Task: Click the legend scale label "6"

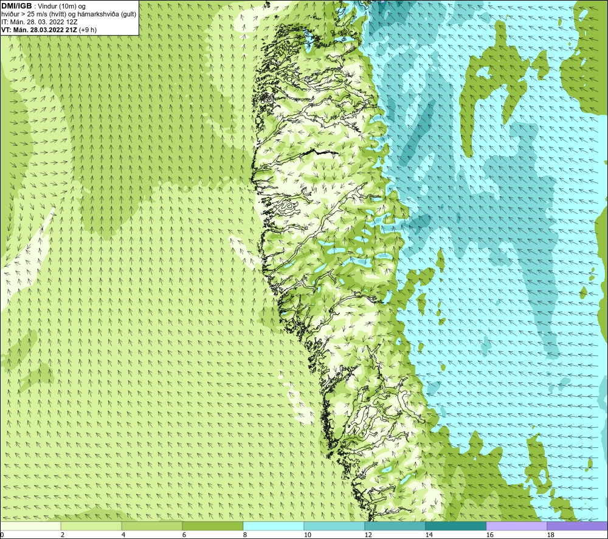Action: point(184,535)
